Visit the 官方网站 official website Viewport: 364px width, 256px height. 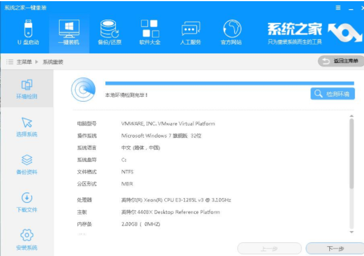[x=231, y=32]
